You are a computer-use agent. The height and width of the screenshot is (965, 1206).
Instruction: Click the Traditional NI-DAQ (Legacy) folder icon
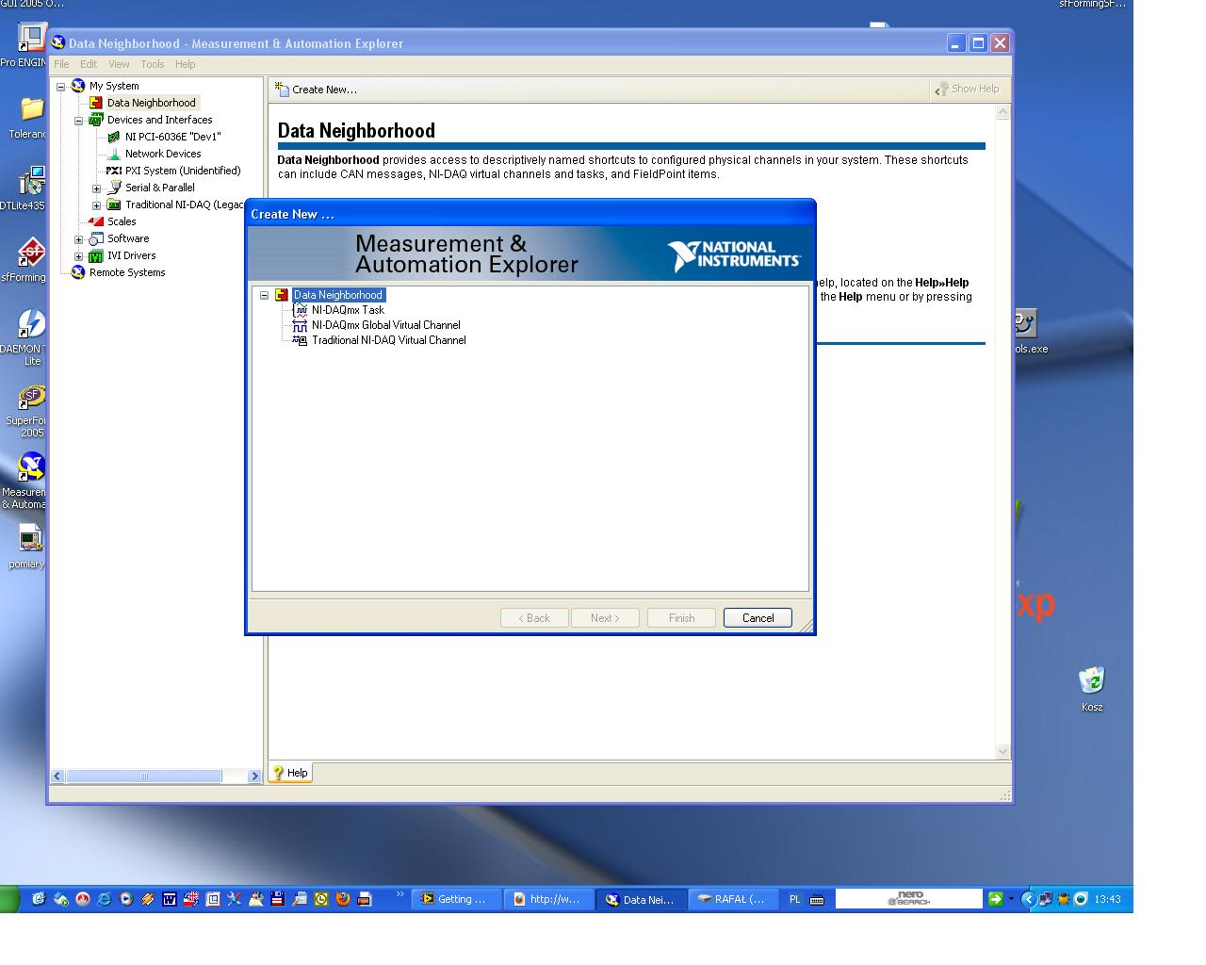pos(114,204)
